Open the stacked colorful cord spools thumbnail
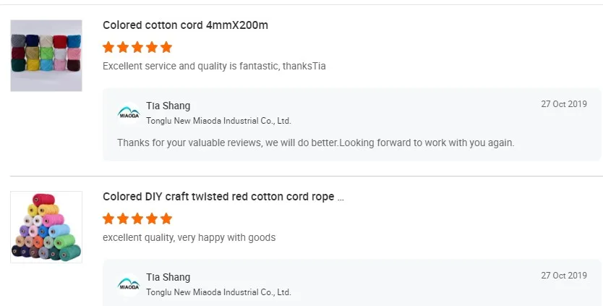The height and width of the screenshot is (306, 603). (46, 226)
